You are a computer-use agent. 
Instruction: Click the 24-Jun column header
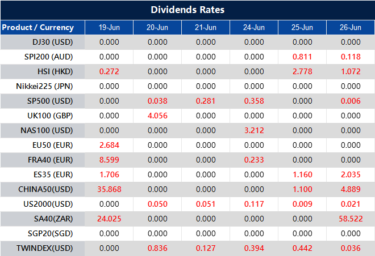[x=254, y=27]
